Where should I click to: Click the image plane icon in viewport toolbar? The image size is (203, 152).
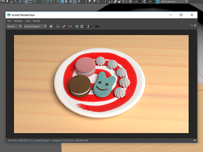(11, 2)
